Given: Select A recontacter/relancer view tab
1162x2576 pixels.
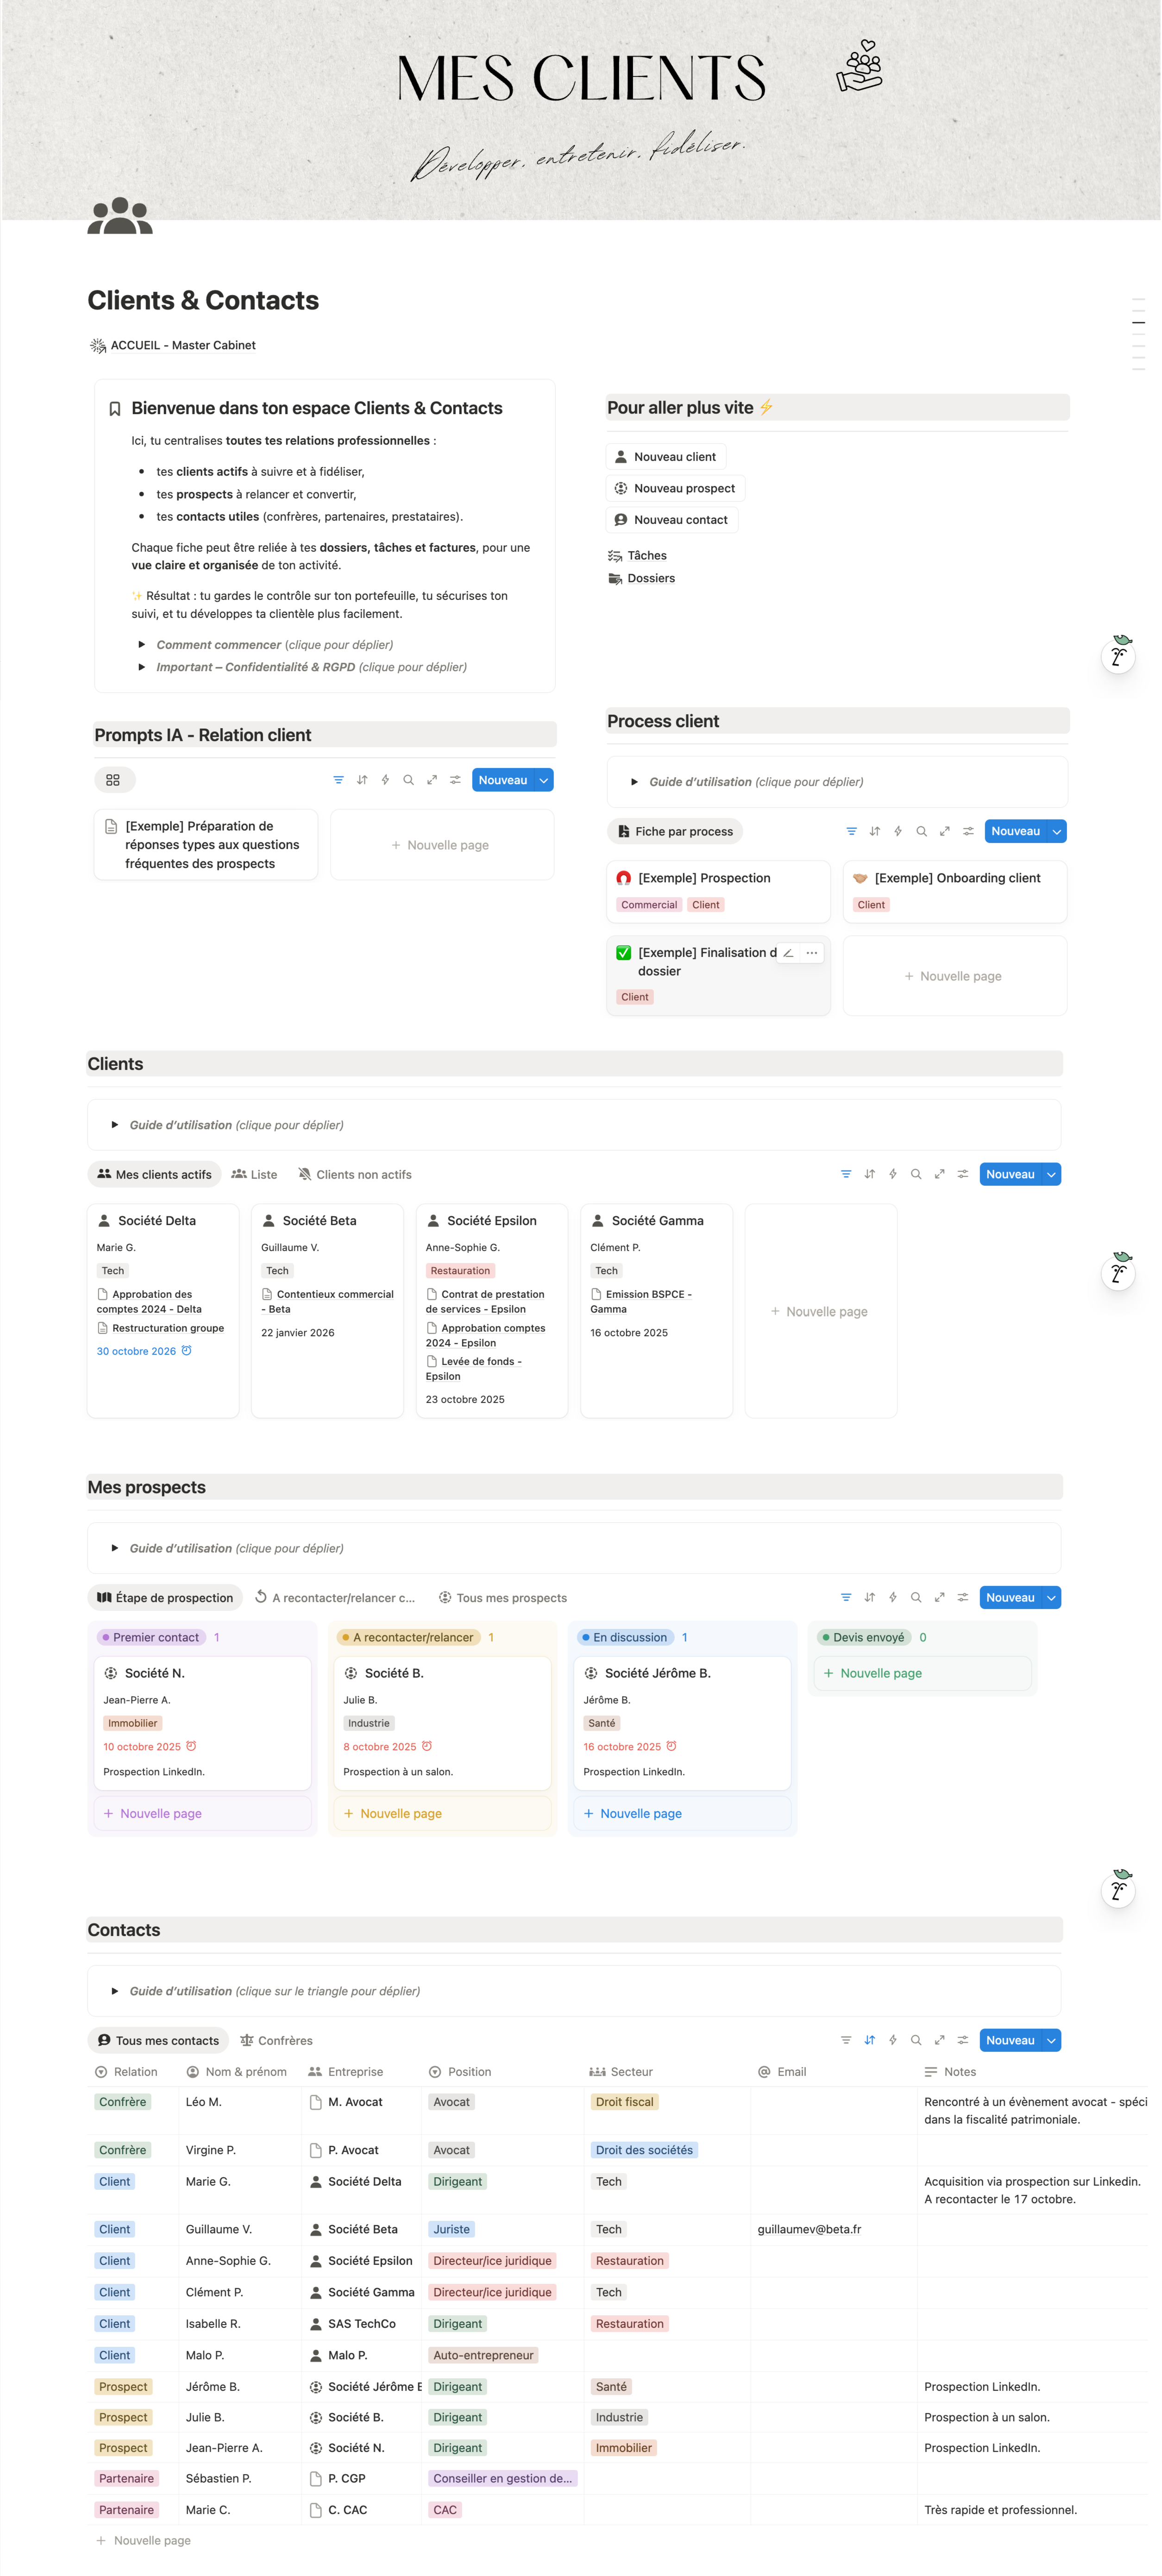Looking at the screenshot, I should click(x=334, y=1597).
